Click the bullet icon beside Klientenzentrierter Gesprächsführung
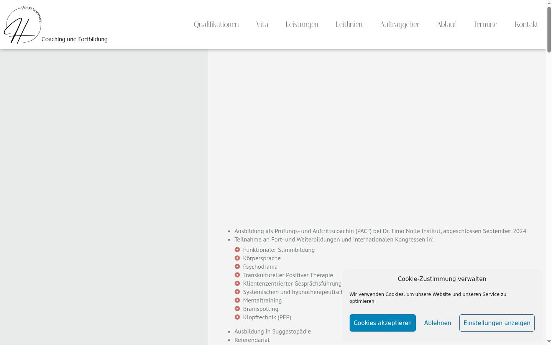Image resolution: width=552 pixels, height=345 pixels. (x=237, y=283)
